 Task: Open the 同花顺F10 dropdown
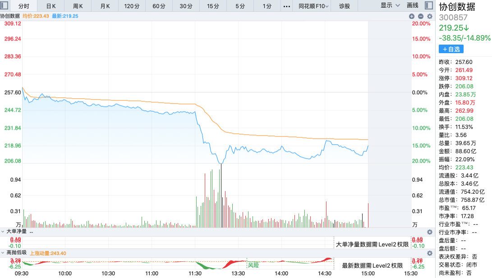tap(313, 6)
